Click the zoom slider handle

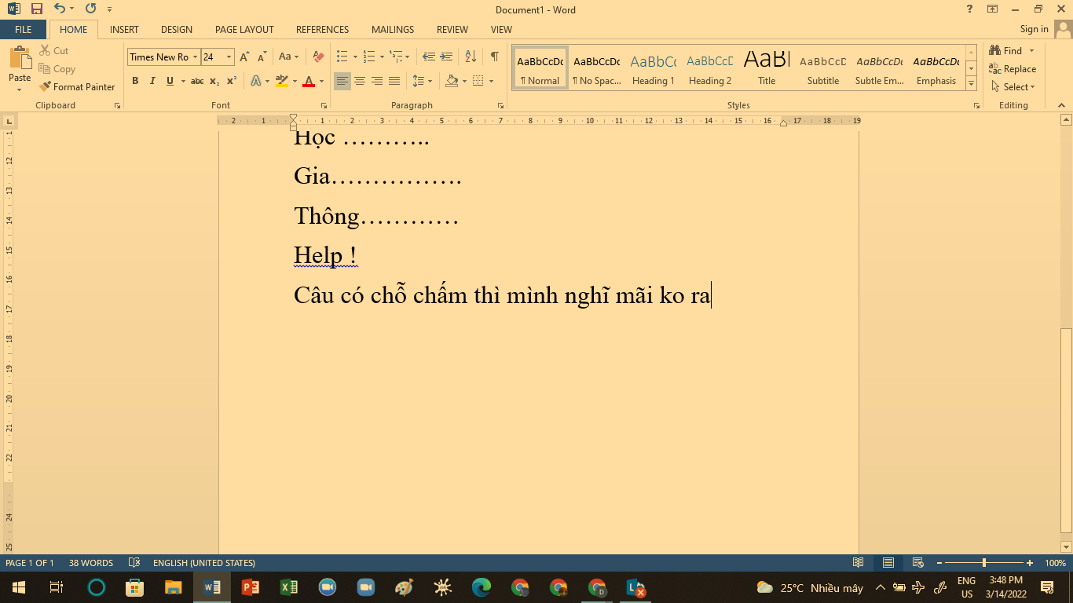(984, 563)
